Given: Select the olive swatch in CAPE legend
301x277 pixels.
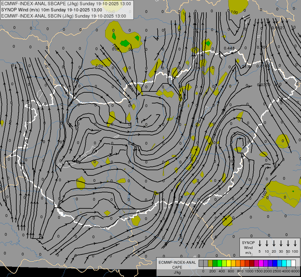Looking at the screenshot, I should pyautogui.click(x=210, y=263).
